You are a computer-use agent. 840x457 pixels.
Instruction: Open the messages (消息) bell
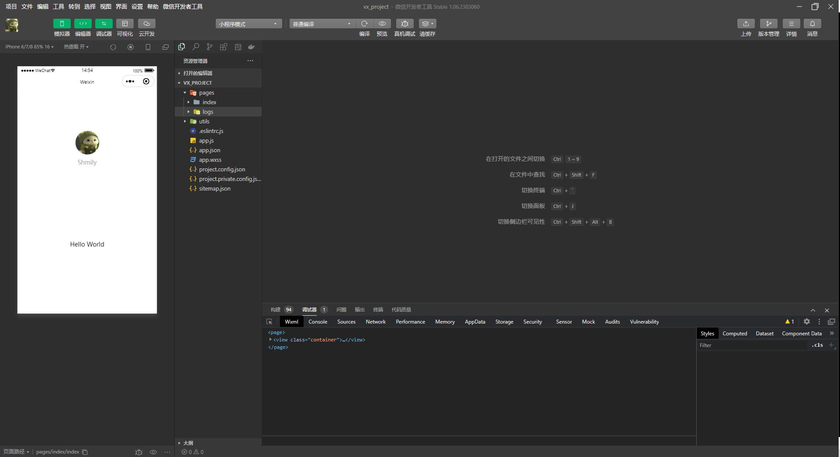point(812,24)
